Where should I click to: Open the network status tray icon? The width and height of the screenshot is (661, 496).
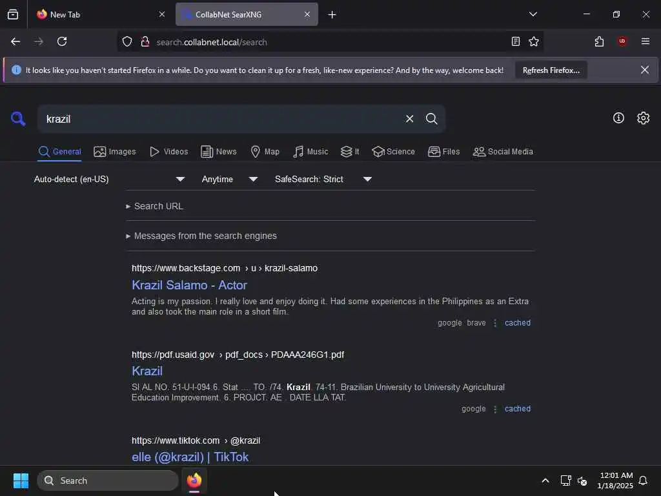pyautogui.click(x=565, y=480)
